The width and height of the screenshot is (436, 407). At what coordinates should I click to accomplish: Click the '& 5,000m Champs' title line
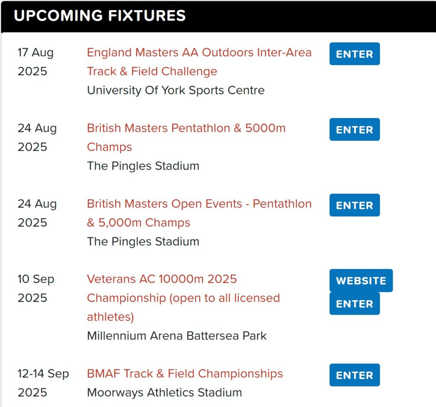(x=138, y=222)
